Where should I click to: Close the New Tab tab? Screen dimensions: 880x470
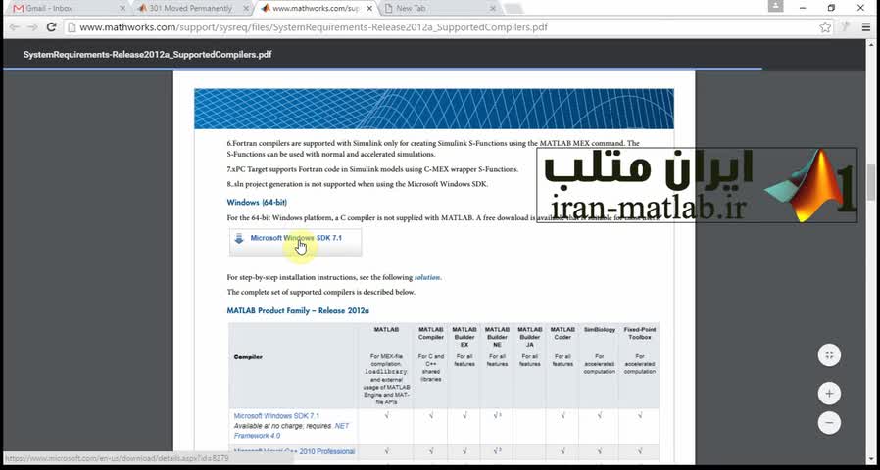pyautogui.click(x=493, y=9)
